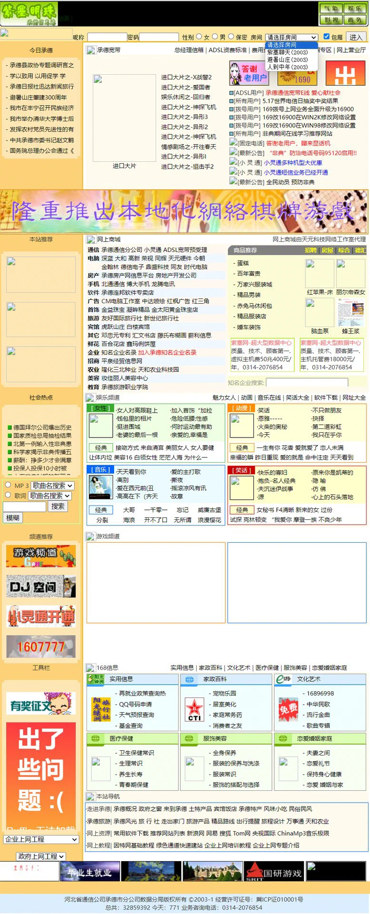Image resolution: width=370 pixels, height=914 pixels.
Task: Open the 1690 promotional banner
Action: [297, 73]
